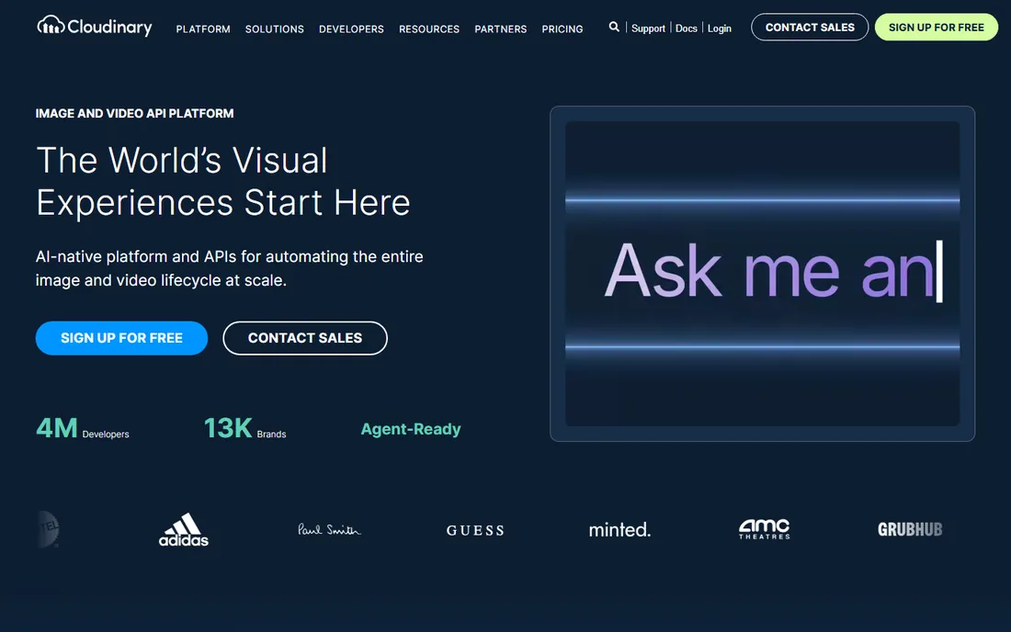Viewport: 1011px width, 632px height.
Task: Click the AMC Theatres logo
Action: (764, 529)
